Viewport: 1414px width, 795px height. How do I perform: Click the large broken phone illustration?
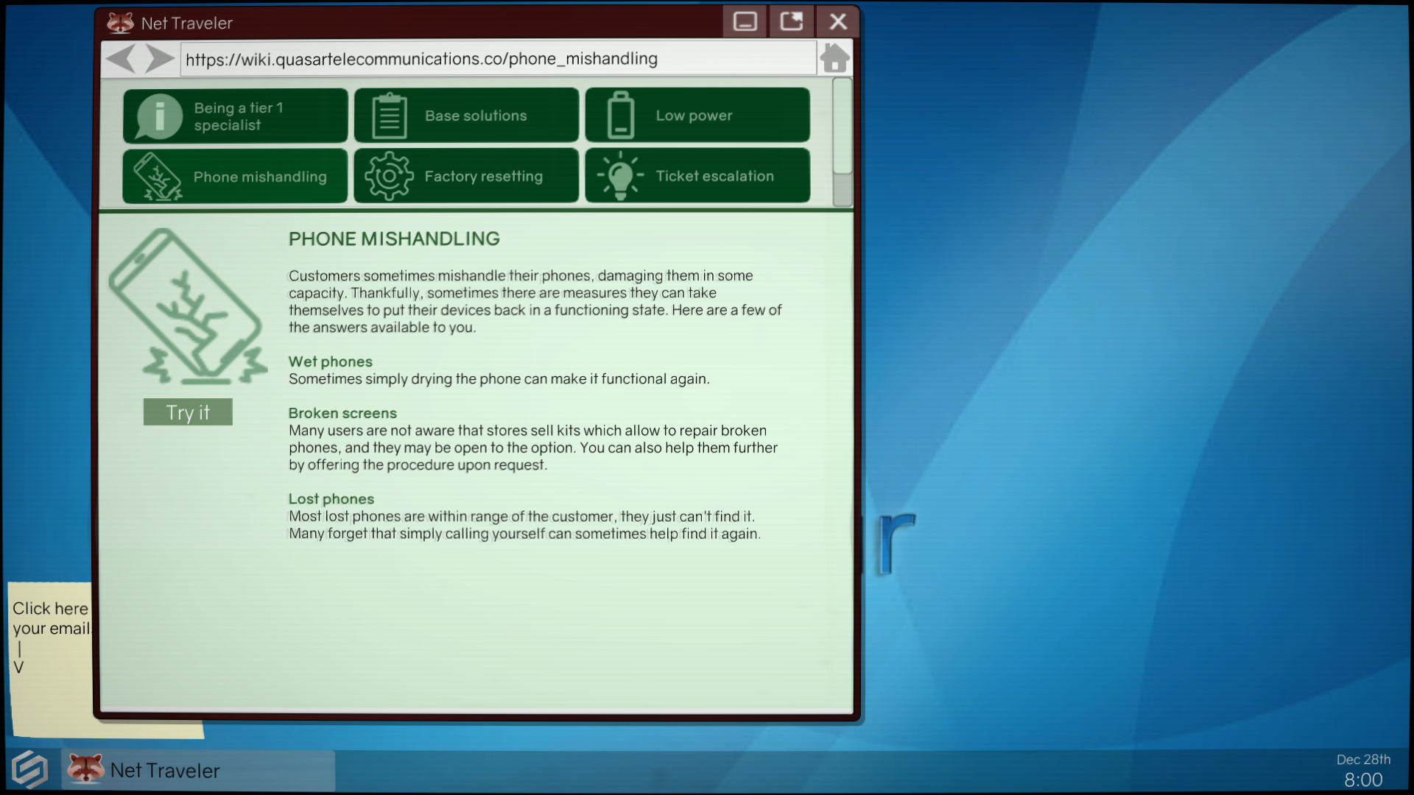click(188, 306)
